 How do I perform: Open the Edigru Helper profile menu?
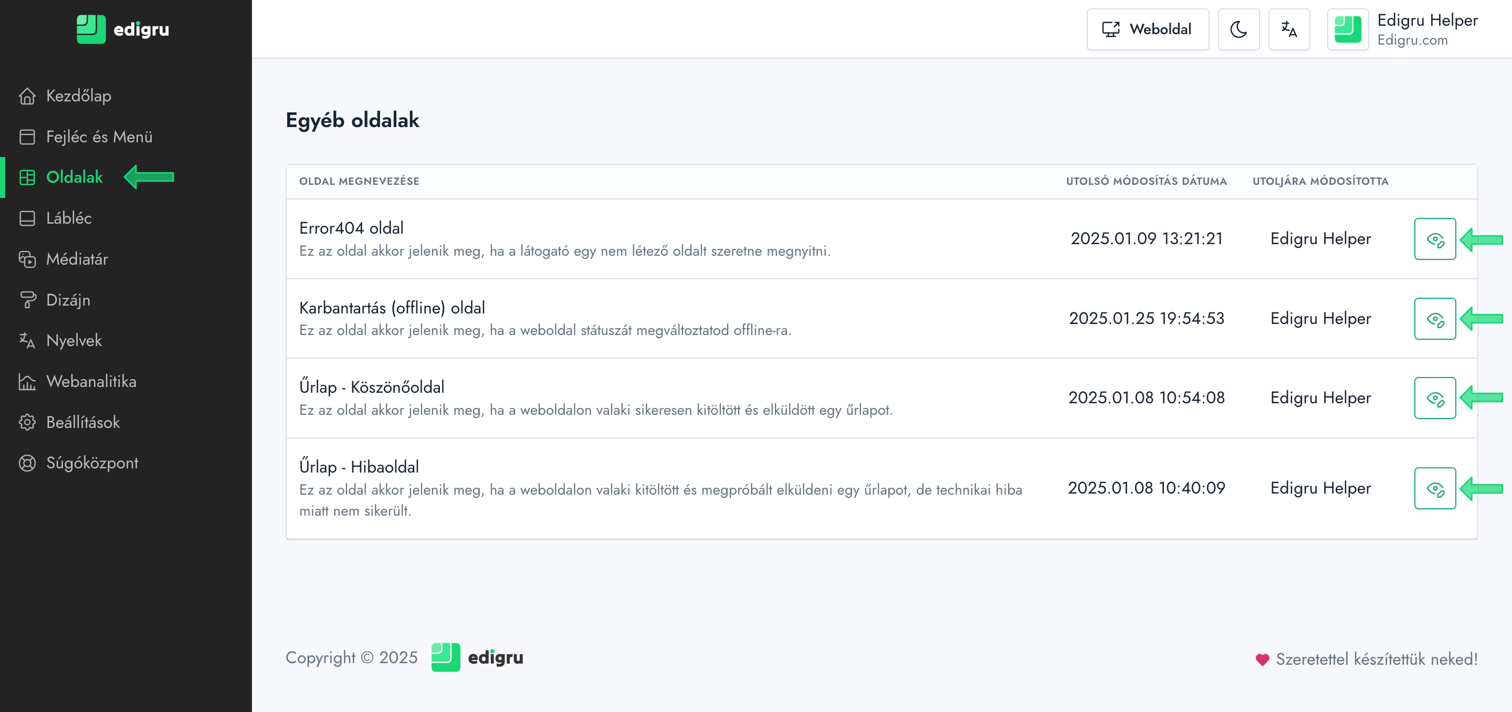point(1403,29)
